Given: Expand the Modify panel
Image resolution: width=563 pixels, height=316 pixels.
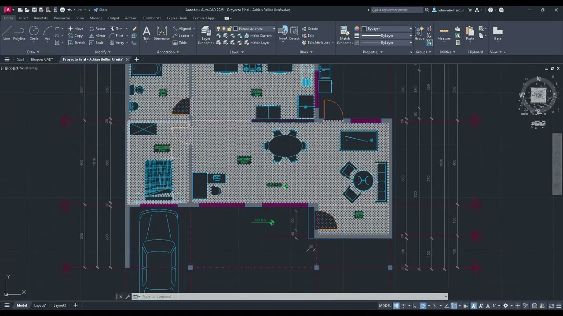Looking at the screenshot, I should (x=102, y=52).
